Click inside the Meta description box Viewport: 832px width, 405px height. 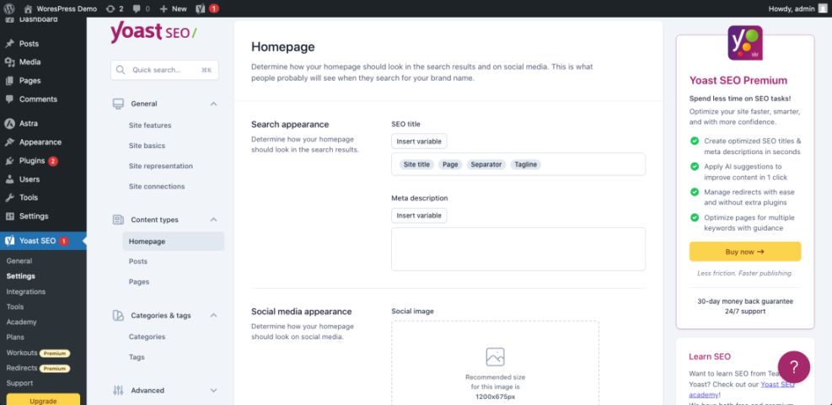point(518,249)
